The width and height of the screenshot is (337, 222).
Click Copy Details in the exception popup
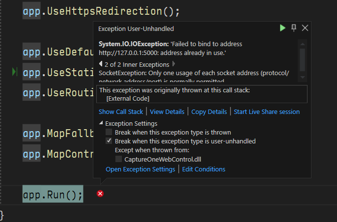tap(209, 111)
